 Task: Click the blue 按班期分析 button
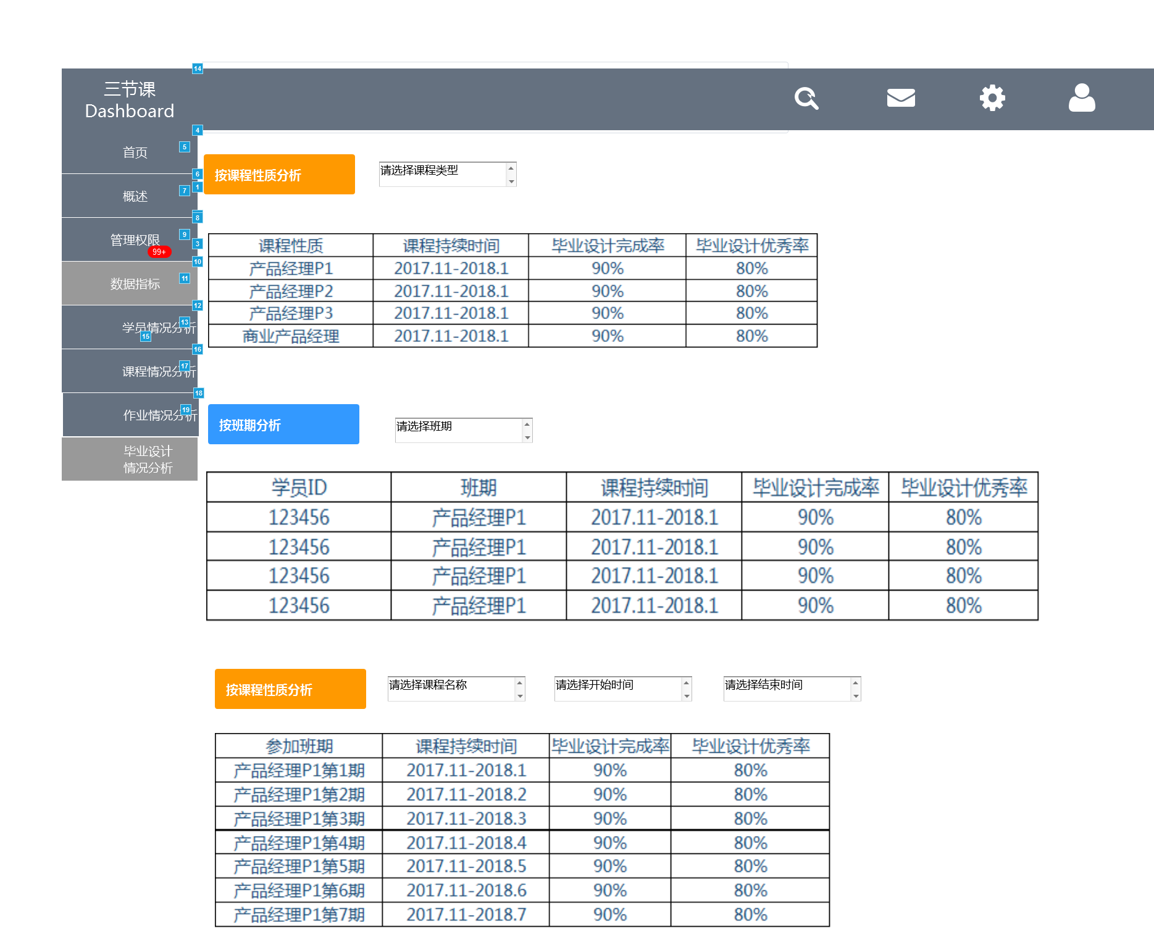(283, 425)
